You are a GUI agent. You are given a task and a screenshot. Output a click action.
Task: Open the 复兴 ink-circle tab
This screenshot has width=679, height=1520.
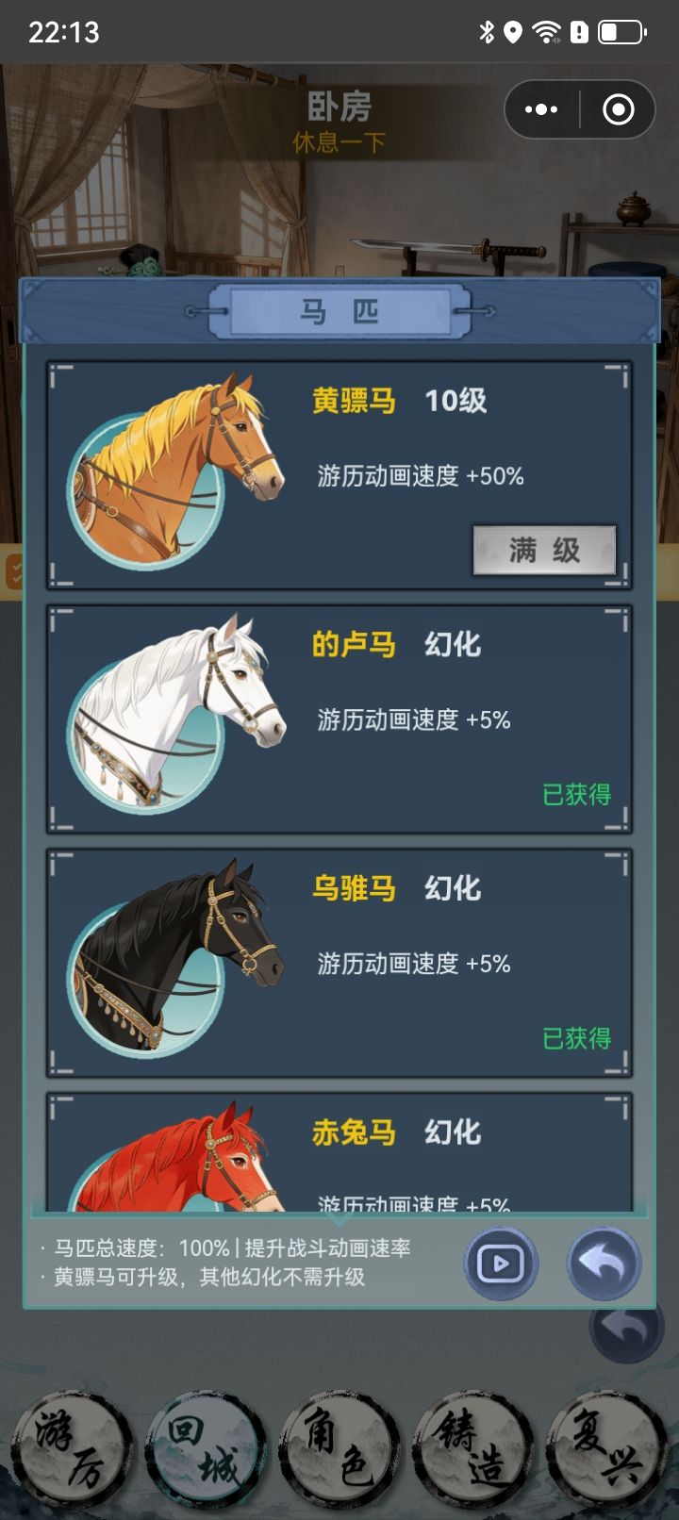[x=606, y=1451]
